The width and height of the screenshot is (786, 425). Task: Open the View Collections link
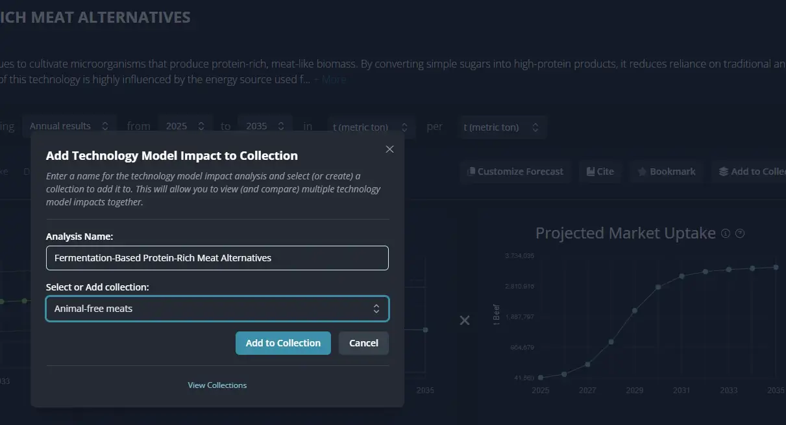coord(217,385)
